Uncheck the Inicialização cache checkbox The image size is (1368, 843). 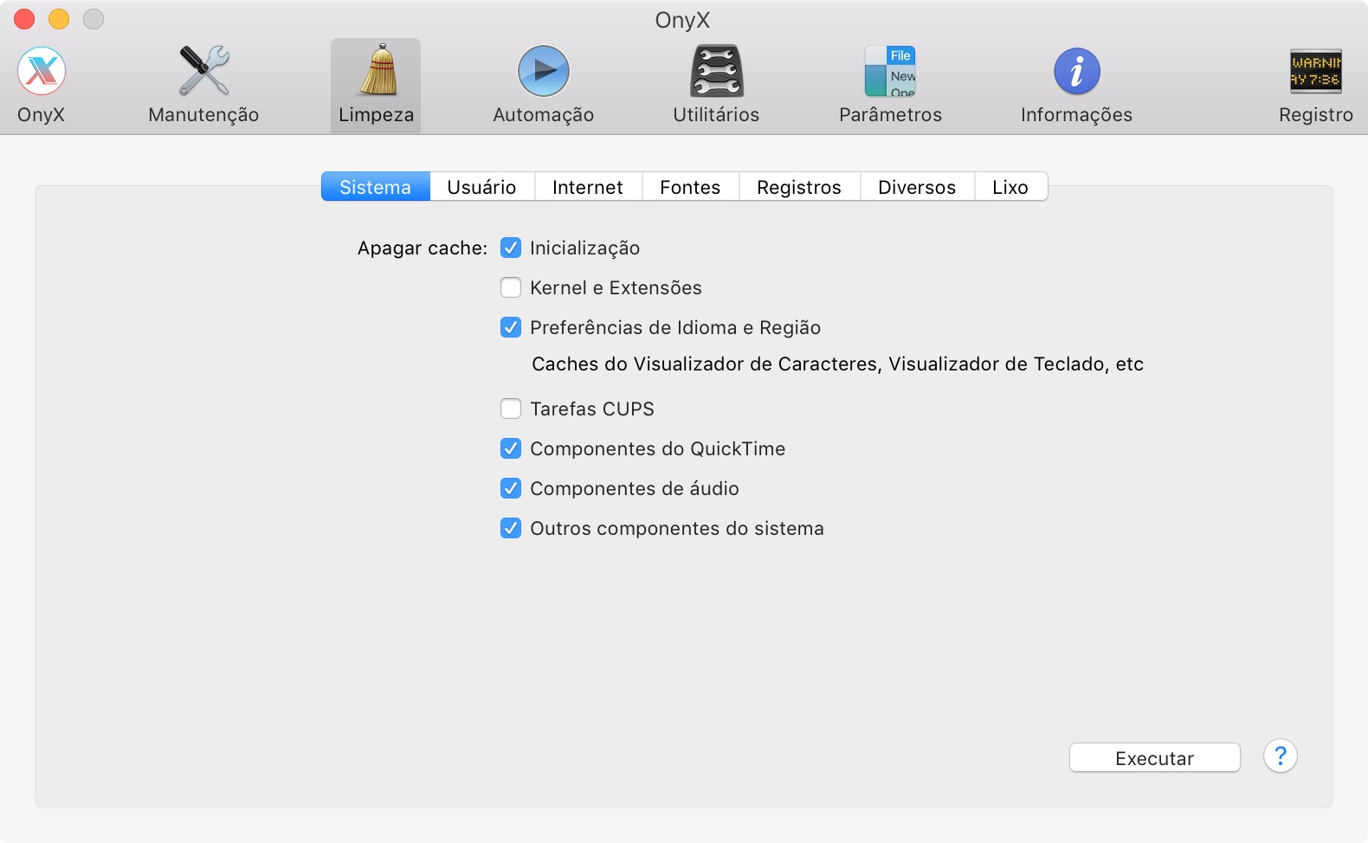coord(511,248)
